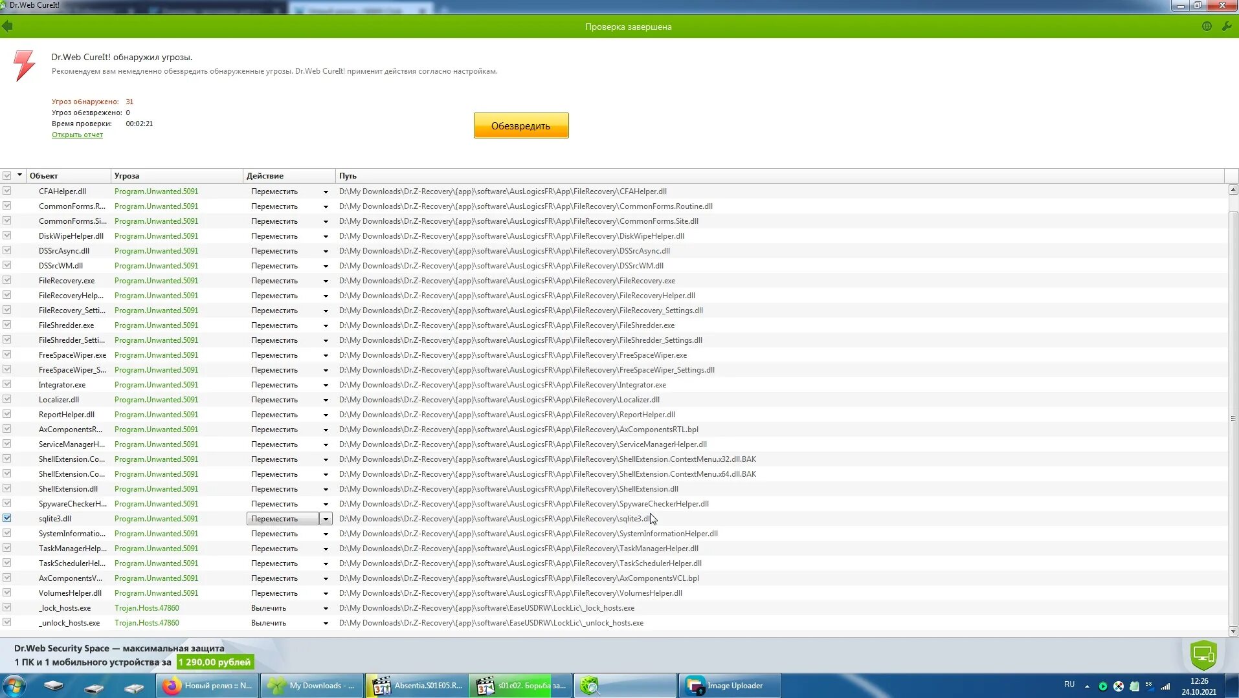1239x698 pixels.
Task: Click the scrollbar up arrow
Action: pos(1233,190)
